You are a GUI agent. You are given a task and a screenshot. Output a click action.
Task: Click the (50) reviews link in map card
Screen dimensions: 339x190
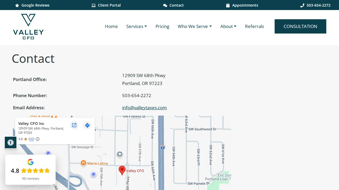coord(32,139)
